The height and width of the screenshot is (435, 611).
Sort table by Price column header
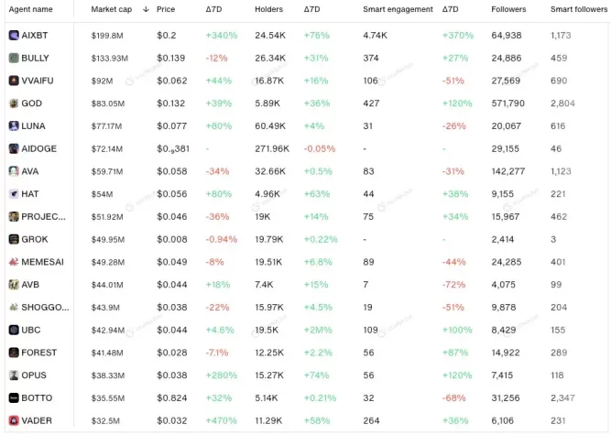click(x=165, y=9)
